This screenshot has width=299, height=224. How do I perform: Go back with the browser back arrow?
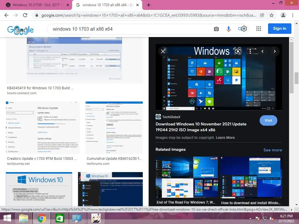click(x=6, y=15)
